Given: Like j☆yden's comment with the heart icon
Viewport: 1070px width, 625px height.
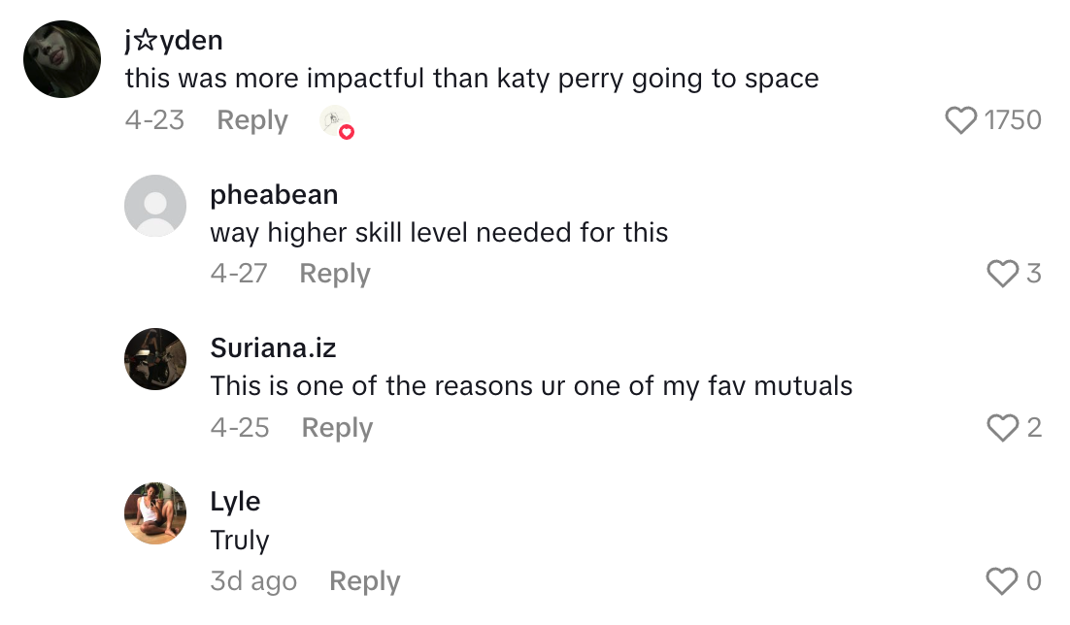Looking at the screenshot, I should (960, 120).
